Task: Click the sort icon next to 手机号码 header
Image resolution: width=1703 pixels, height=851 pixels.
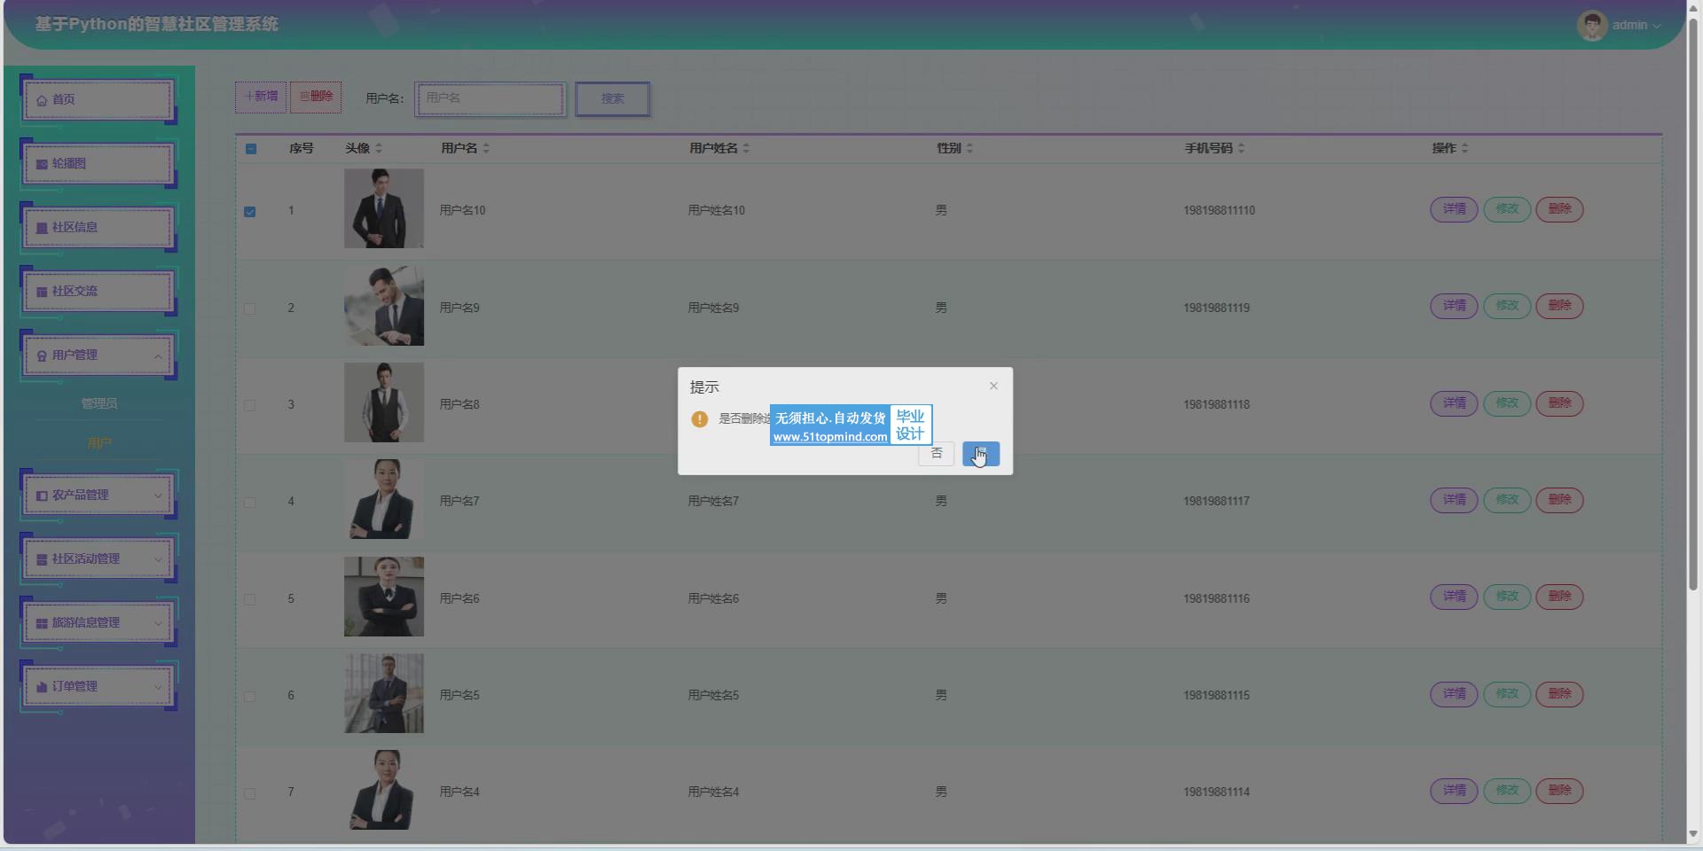Action: point(1241,148)
